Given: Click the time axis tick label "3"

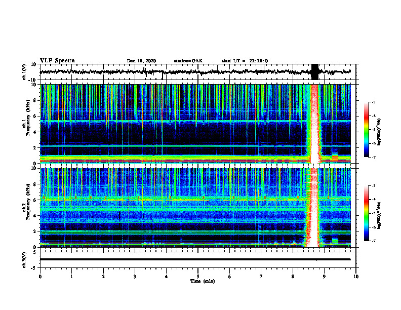Looking at the screenshot, I should point(135,277).
